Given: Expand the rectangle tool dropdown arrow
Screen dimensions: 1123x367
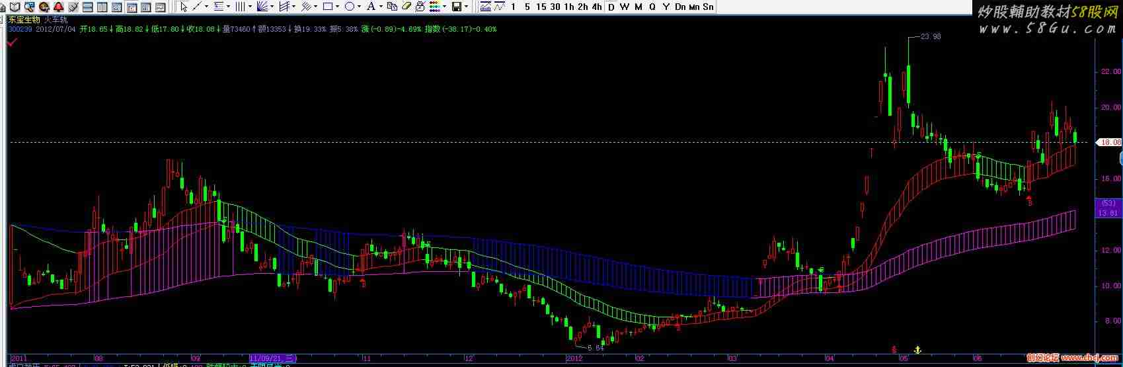Looking at the screenshot, I should 338,7.
